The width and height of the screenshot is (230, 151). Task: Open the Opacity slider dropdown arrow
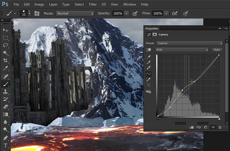126,13
